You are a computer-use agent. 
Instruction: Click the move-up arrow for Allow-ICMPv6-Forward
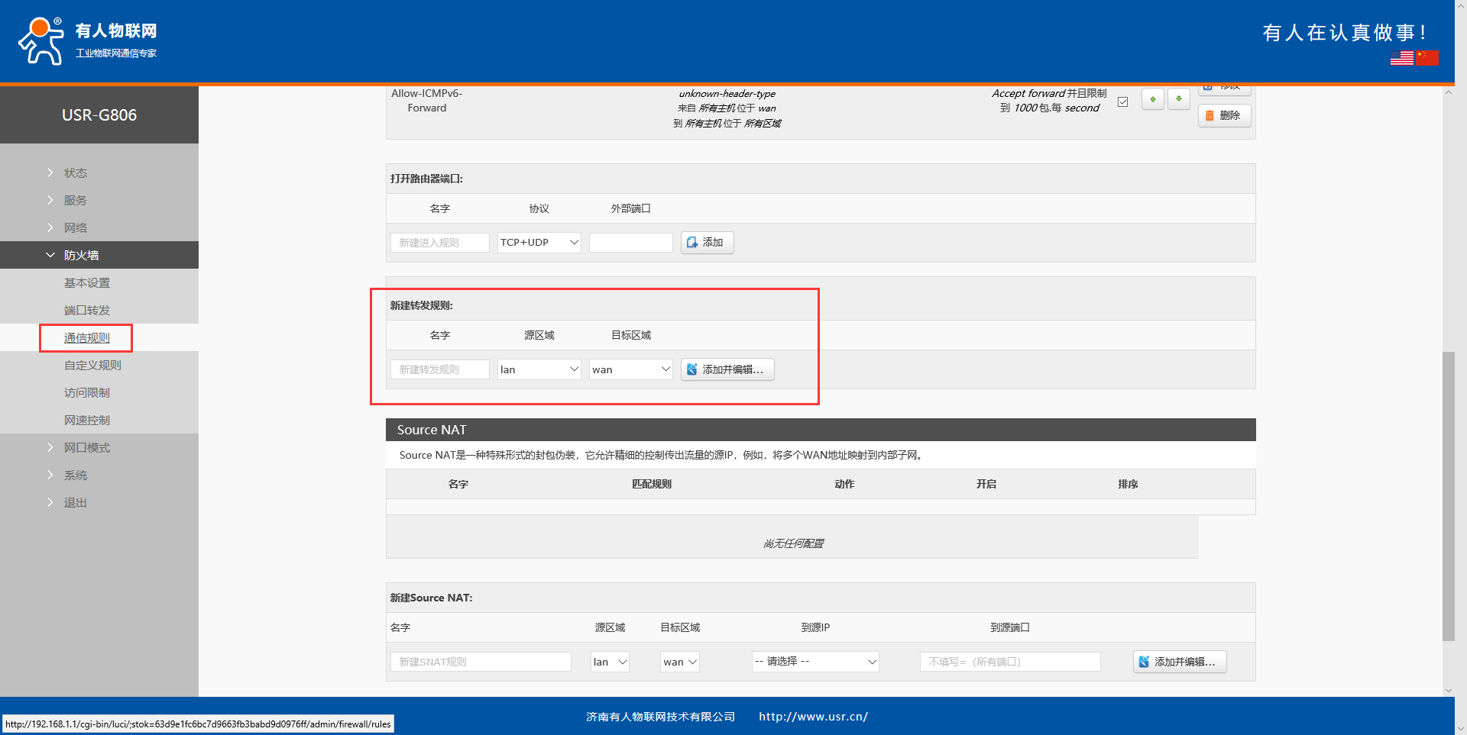click(1152, 99)
